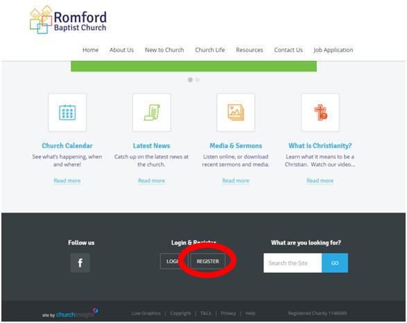Image resolution: width=407 pixels, height=323 pixels.
Task: Open the Facebook icon under Follow us
Action: pyautogui.click(x=80, y=263)
